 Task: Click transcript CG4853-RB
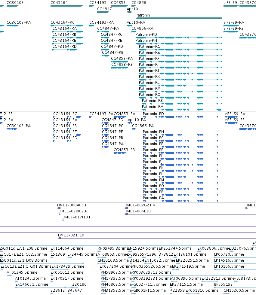[x=122, y=65]
